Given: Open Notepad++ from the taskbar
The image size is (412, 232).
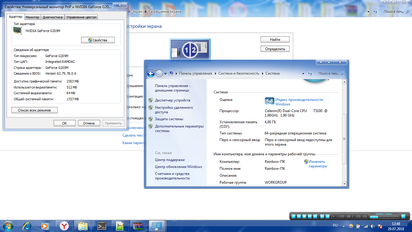Looking at the screenshot, I should [x=120, y=226].
